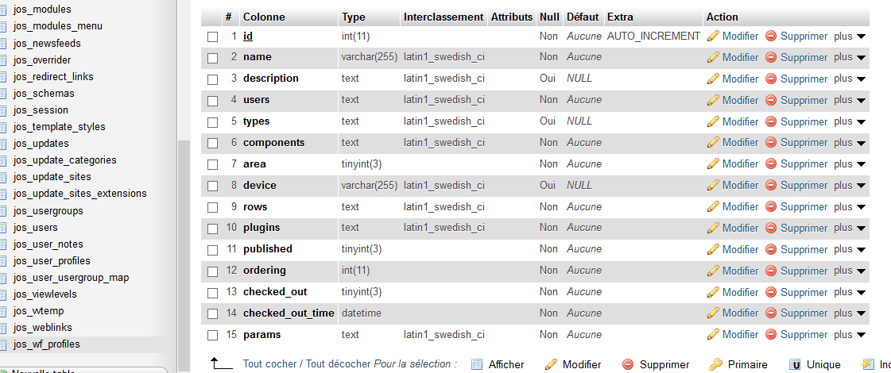Select the checkbox for checked_out_time
This screenshot has width=891, height=373.
212,313
